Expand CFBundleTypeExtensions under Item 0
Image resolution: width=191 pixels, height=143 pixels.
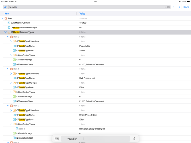coord(11,41)
